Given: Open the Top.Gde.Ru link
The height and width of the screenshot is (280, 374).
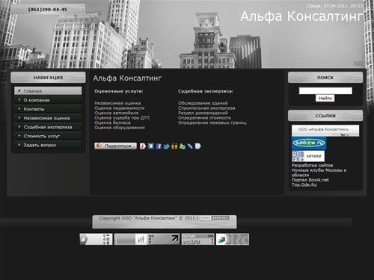Looking at the screenshot, I should pyautogui.click(x=304, y=184).
